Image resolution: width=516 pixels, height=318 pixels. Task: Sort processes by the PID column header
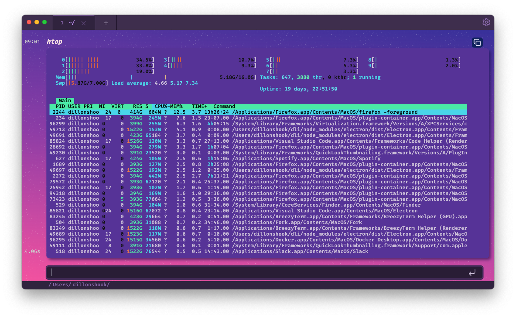click(60, 106)
